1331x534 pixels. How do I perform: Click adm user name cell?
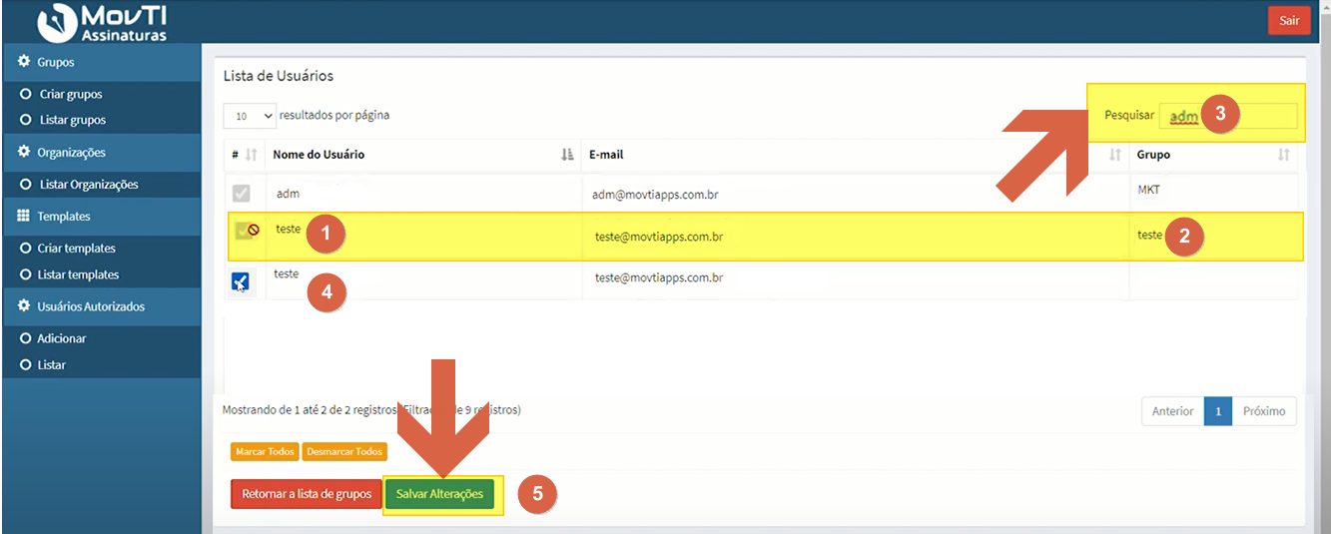tap(288, 193)
